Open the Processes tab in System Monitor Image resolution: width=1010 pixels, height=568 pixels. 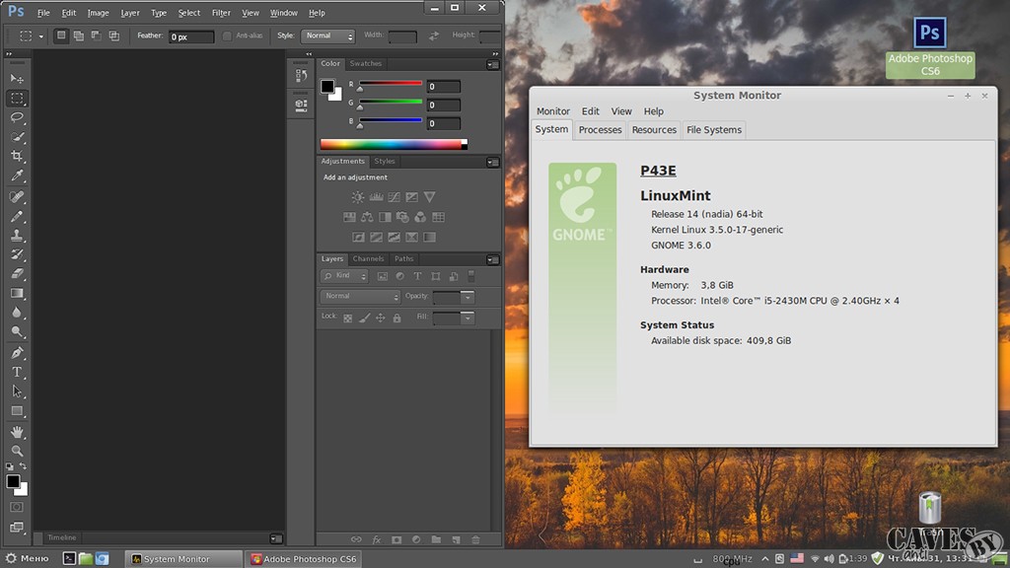pyautogui.click(x=601, y=130)
